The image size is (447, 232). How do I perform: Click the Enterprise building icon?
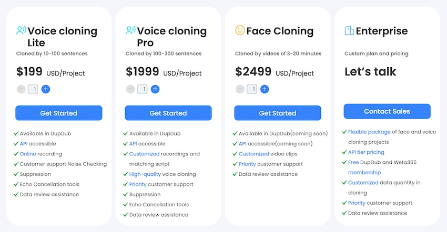(x=349, y=30)
